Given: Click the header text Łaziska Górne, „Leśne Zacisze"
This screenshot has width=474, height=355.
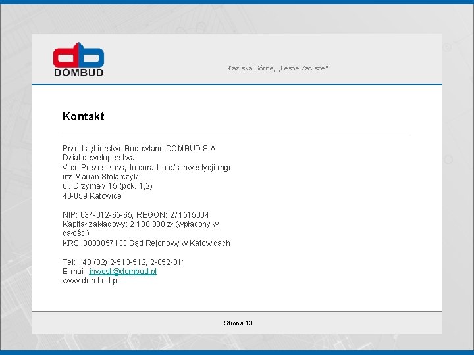Looking at the screenshot, I should (278, 68).
